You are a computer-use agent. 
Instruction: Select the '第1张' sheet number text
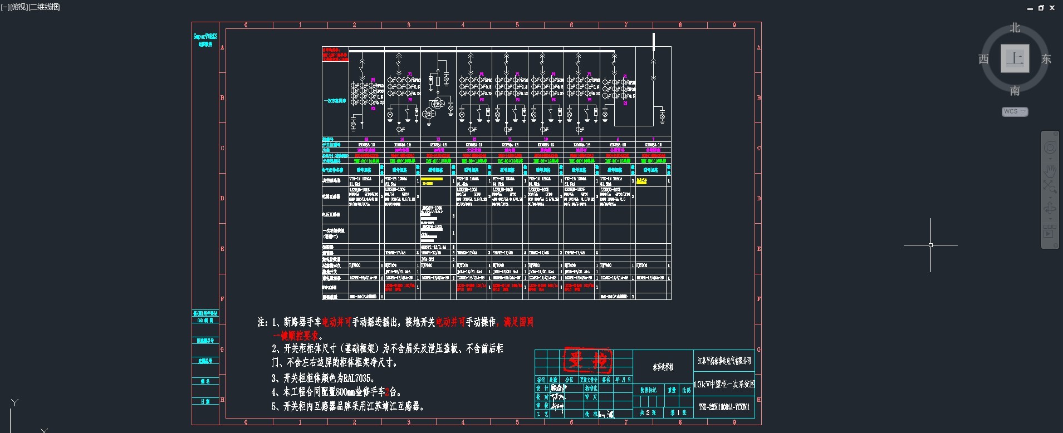pos(678,412)
